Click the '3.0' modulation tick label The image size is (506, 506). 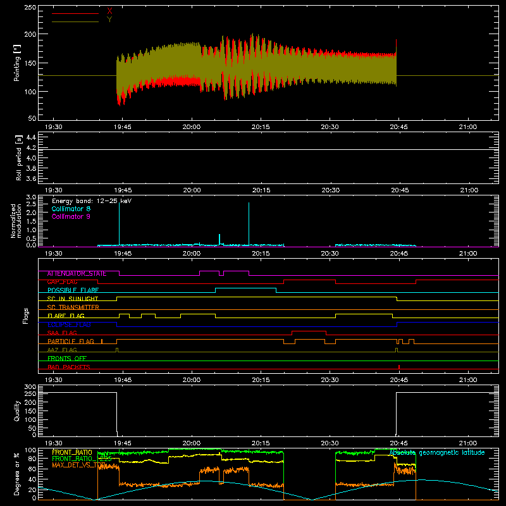tap(31, 197)
